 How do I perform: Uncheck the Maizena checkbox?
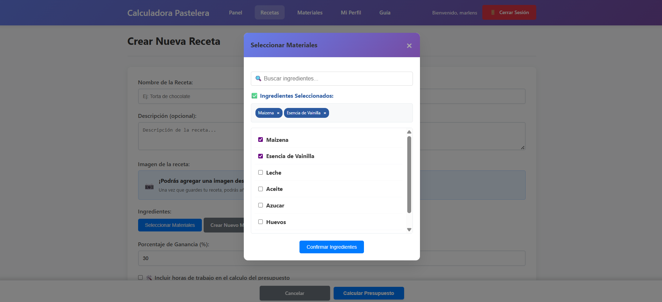pos(260,140)
